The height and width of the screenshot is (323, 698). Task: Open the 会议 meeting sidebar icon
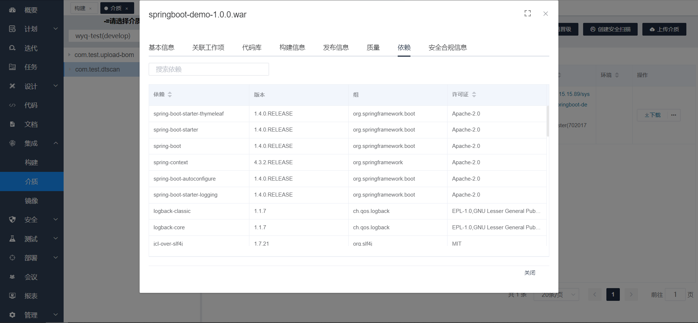(x=12, y=277)
